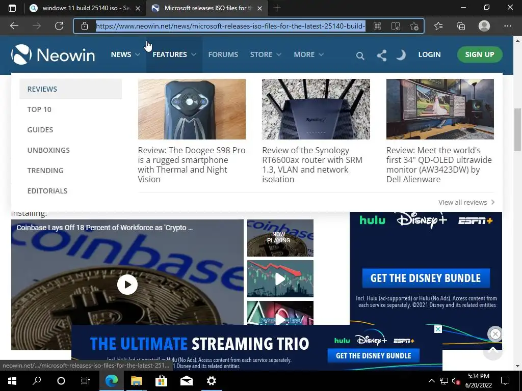Open the apps grid icon in address bar
Image resolution: width=522 pixels, height=391 pixels.
click(x=377, y=26)
